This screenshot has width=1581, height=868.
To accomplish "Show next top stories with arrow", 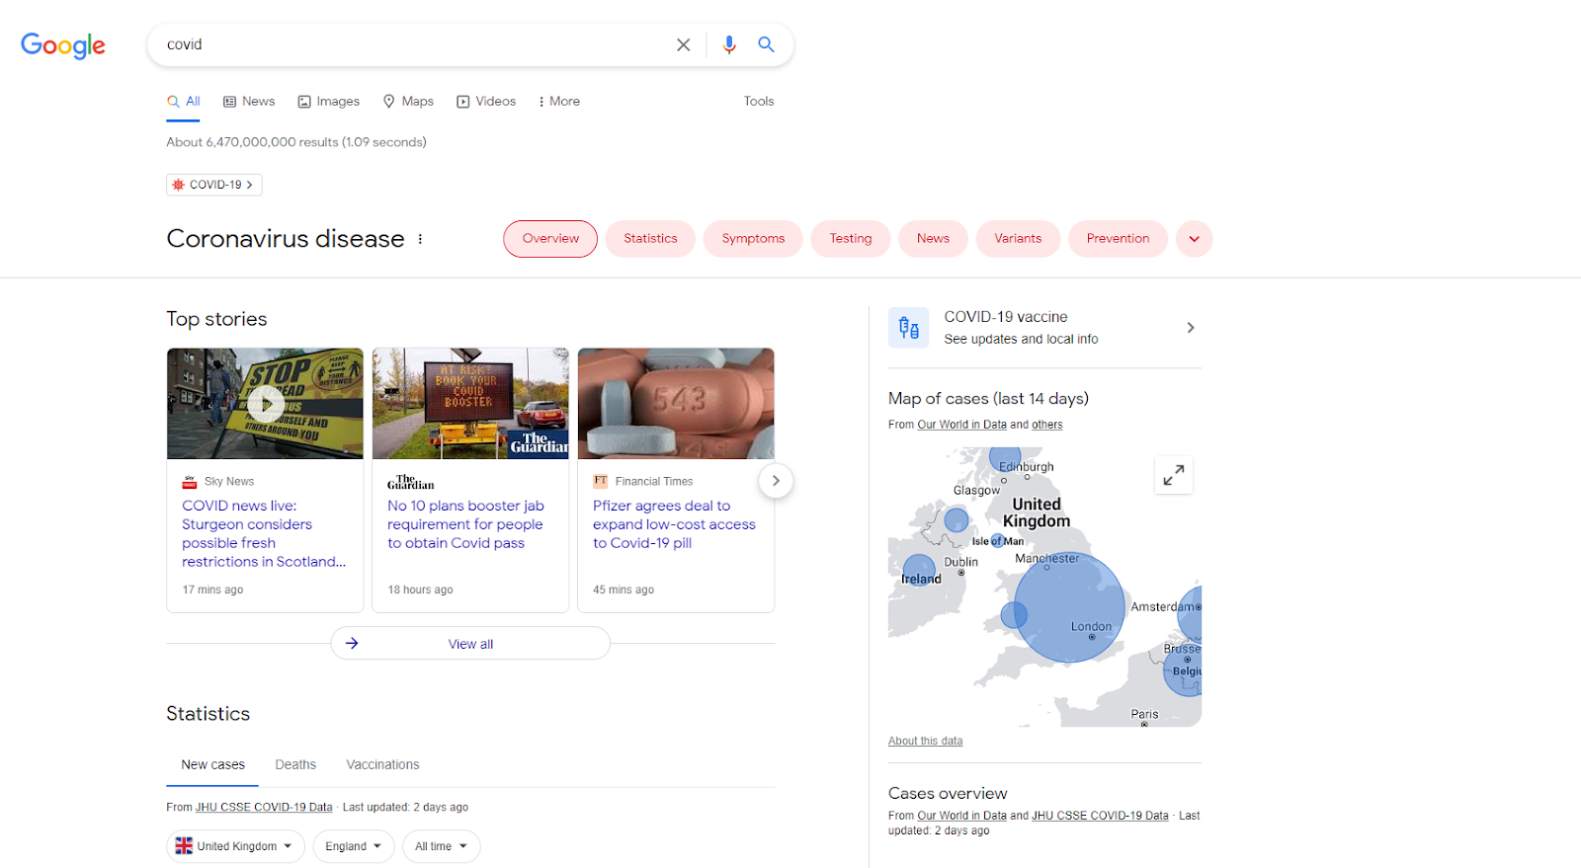I will 776,481.
